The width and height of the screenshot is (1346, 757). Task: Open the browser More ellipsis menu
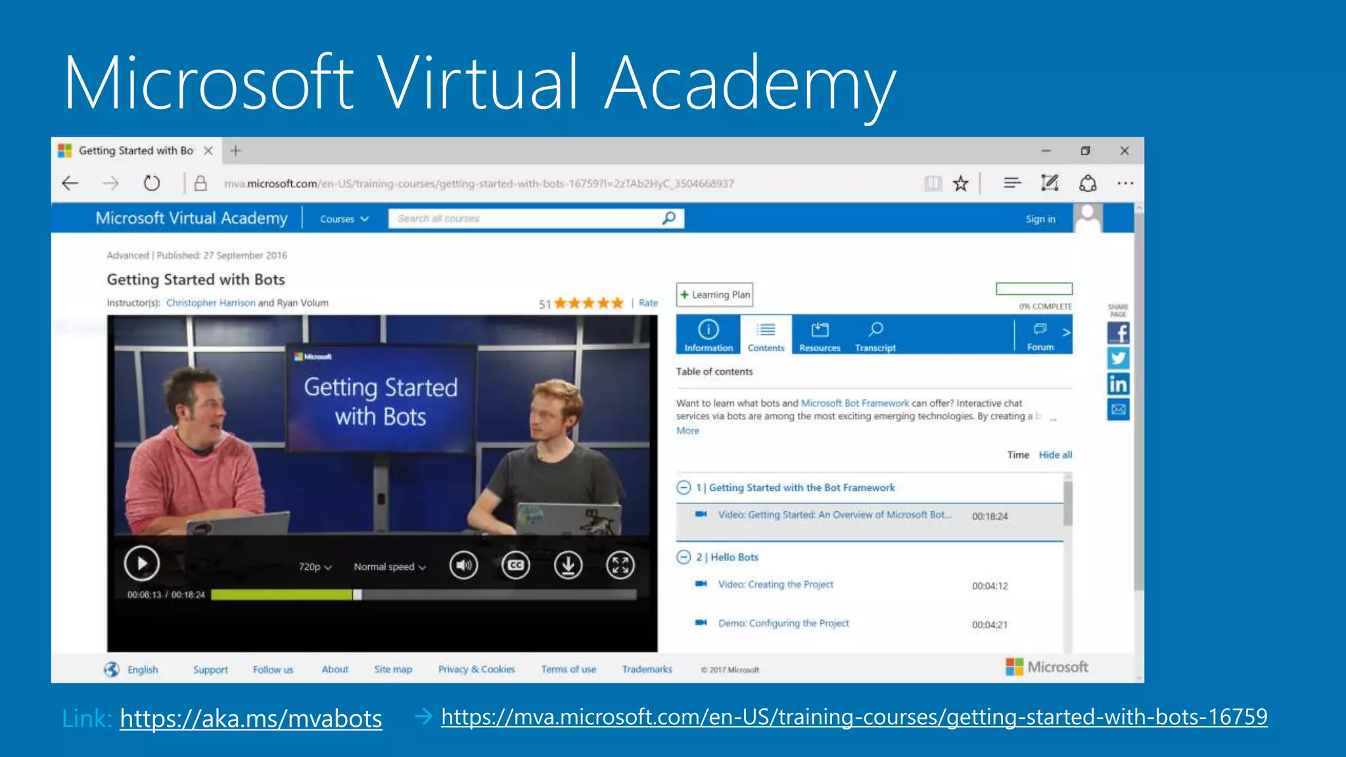[x=1125, y=183]
